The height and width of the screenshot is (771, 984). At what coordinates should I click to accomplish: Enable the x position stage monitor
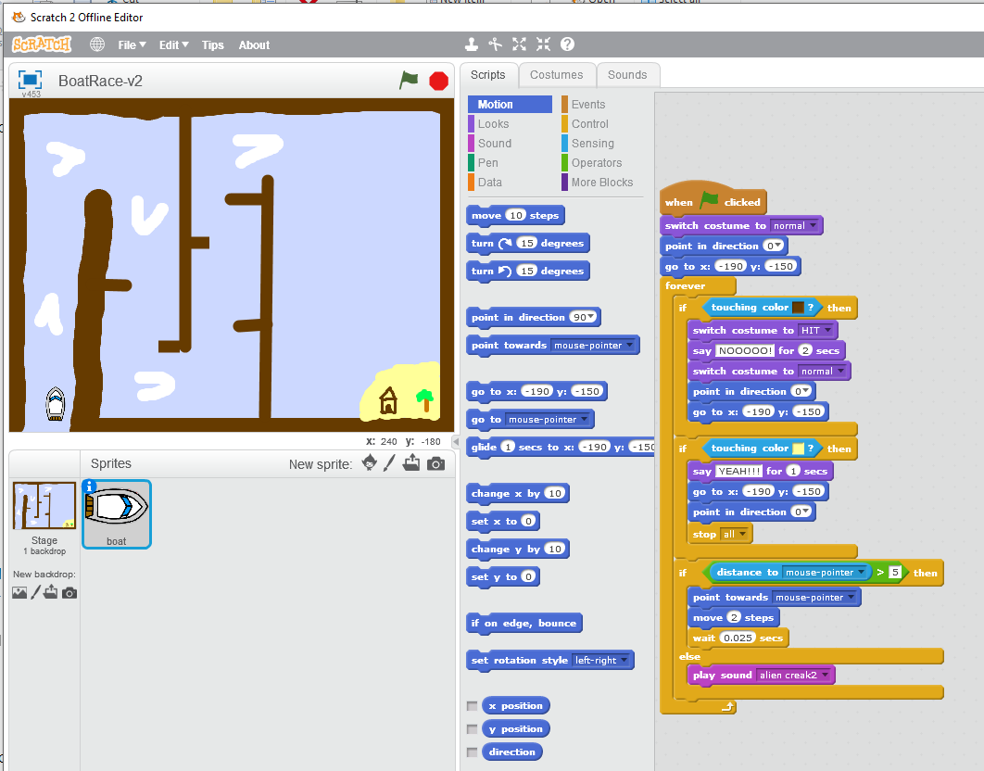[473, 706]
